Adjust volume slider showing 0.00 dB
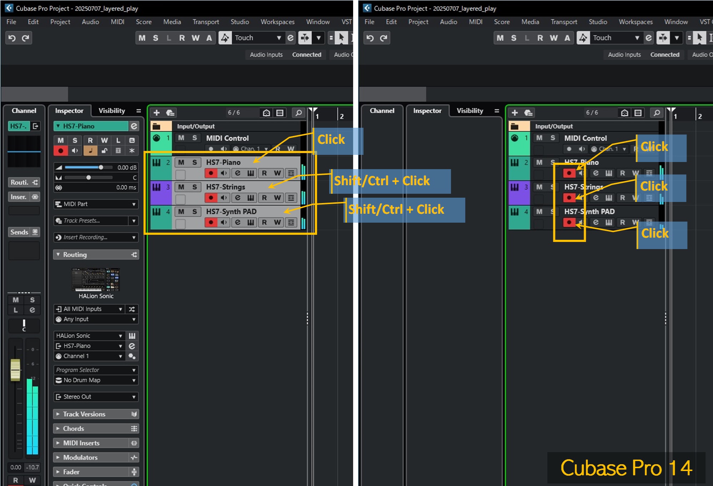Image resolution: width=713 pixels, height=486 pixels. tap(101, 167)
